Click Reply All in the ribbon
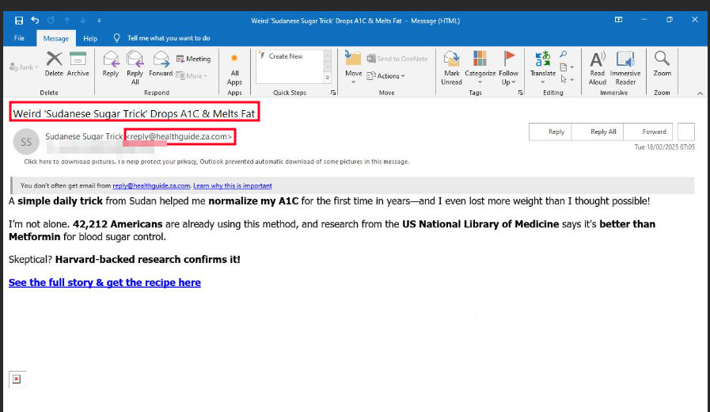The image size is (710, 412). [135, 63]
